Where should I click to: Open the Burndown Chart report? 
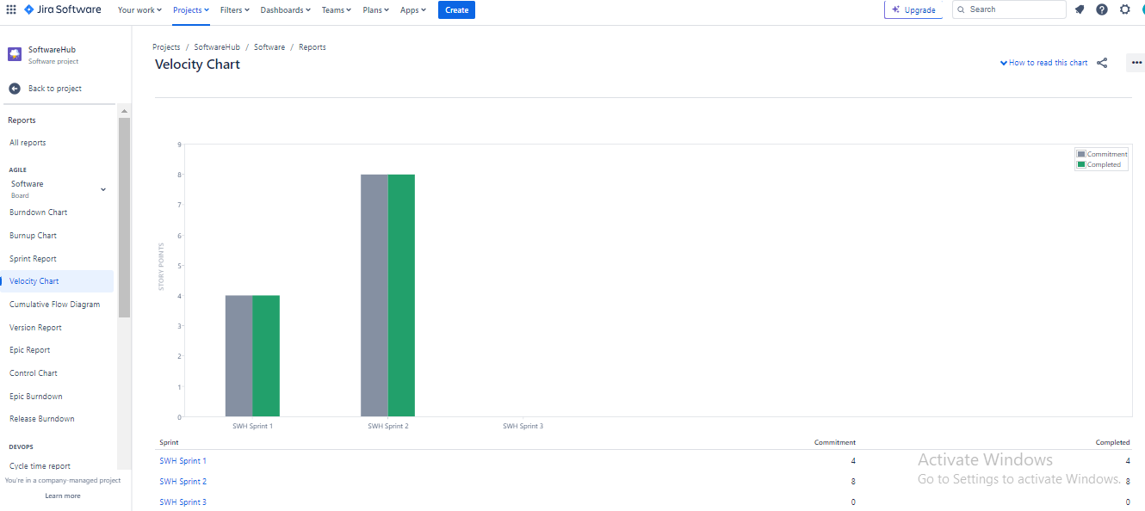click(x=38, y=212)
